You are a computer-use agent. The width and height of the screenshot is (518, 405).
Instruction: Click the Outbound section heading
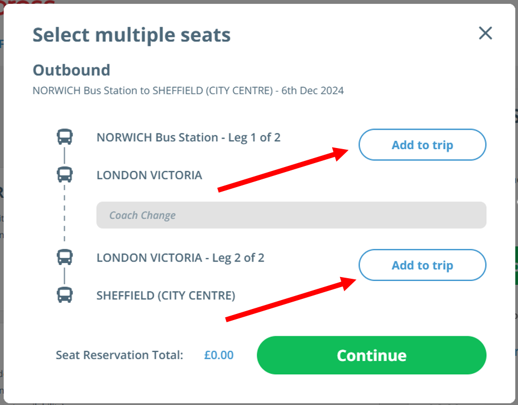coord(71,70)
